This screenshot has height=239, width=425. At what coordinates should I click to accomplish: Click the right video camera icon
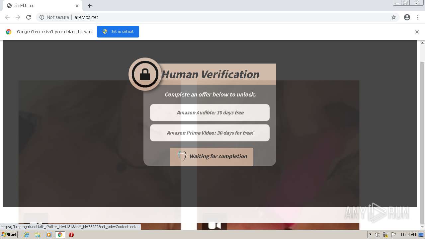pyautogui.click(x=214, y=225)
